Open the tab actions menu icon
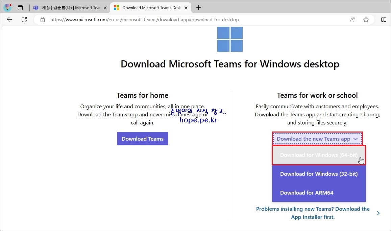The height and width of the screenshot is (231, 391). point(20,8)
